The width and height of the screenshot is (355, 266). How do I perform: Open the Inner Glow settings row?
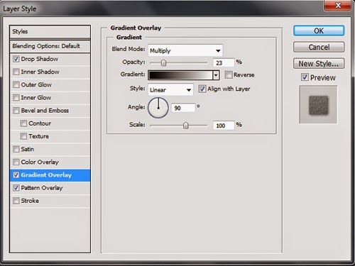(x=50, y=98)
